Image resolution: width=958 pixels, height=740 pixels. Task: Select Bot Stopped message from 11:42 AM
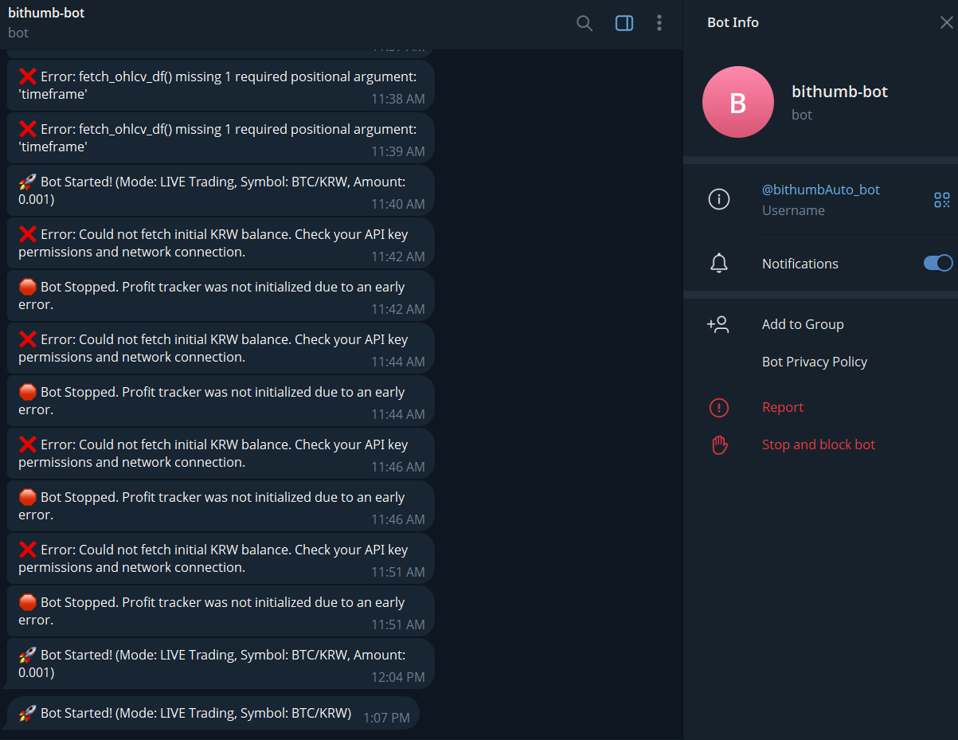[221, 296]
